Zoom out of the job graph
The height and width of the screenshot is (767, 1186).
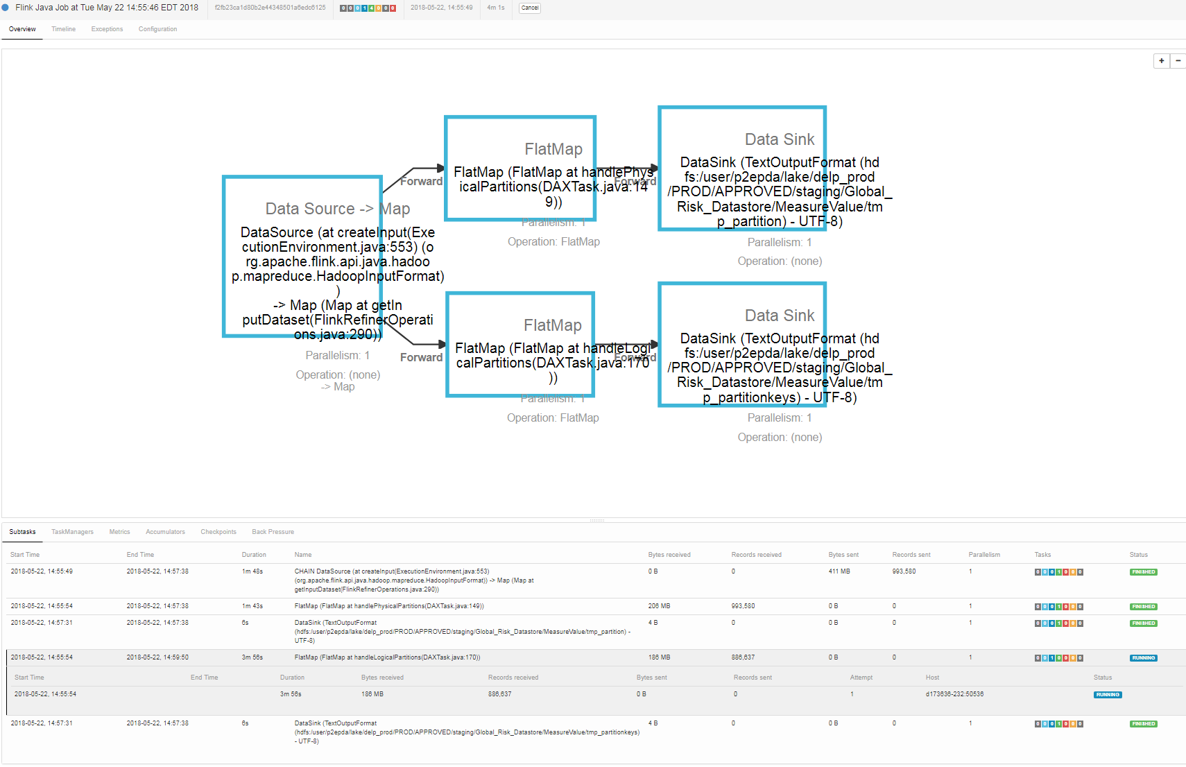click(x=1178, y=61)
